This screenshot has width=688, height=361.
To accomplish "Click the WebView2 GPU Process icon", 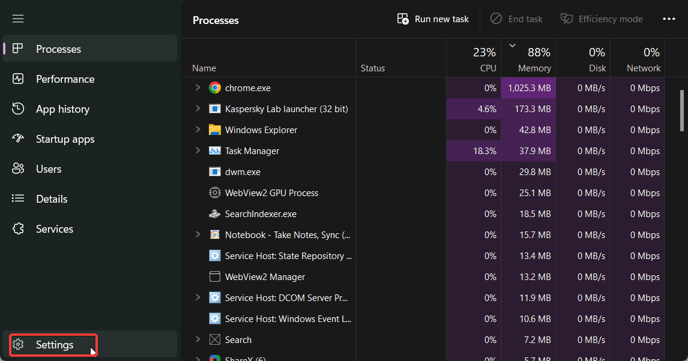I will [x=214, y=192].
